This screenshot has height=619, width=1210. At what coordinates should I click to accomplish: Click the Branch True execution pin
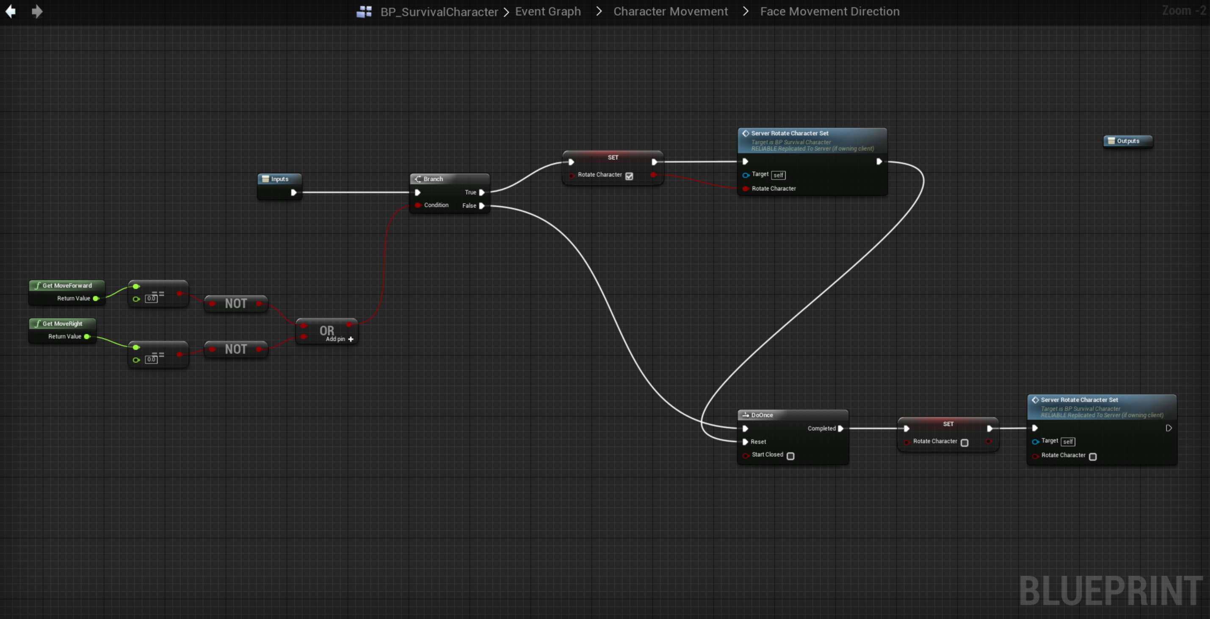(x=481, y=193)
